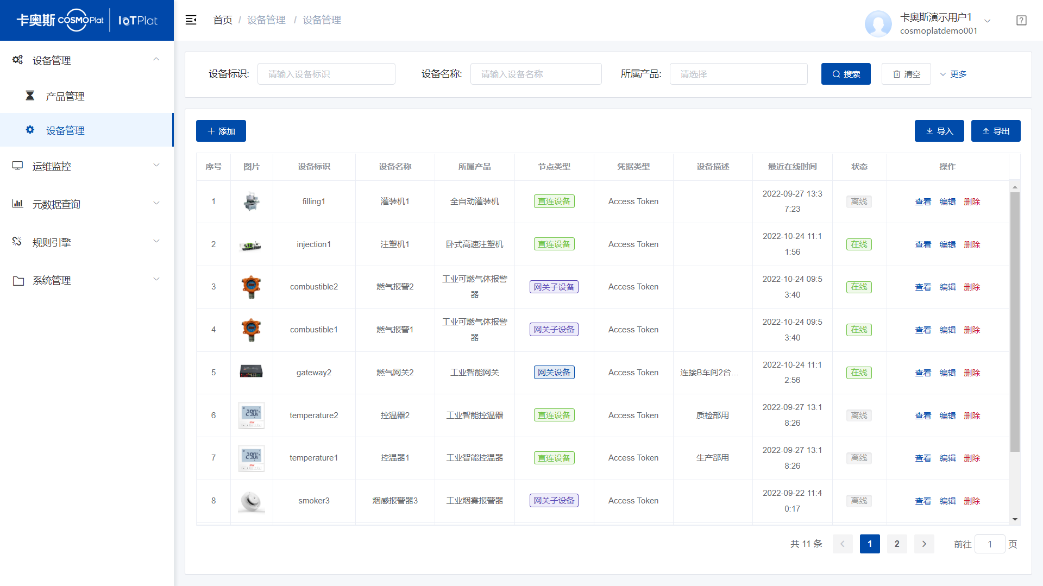Click 编辑 for temperature1 row

point(947,458)
